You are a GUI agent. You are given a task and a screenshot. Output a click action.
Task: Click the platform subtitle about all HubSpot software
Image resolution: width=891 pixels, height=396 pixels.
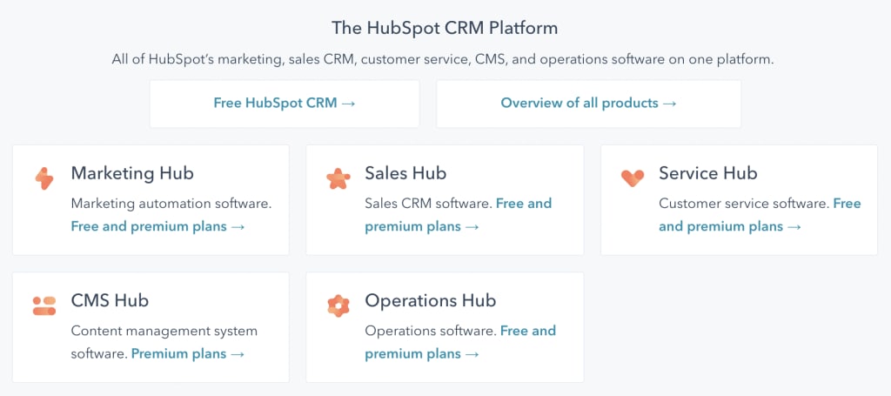click(x=443, y=60)
